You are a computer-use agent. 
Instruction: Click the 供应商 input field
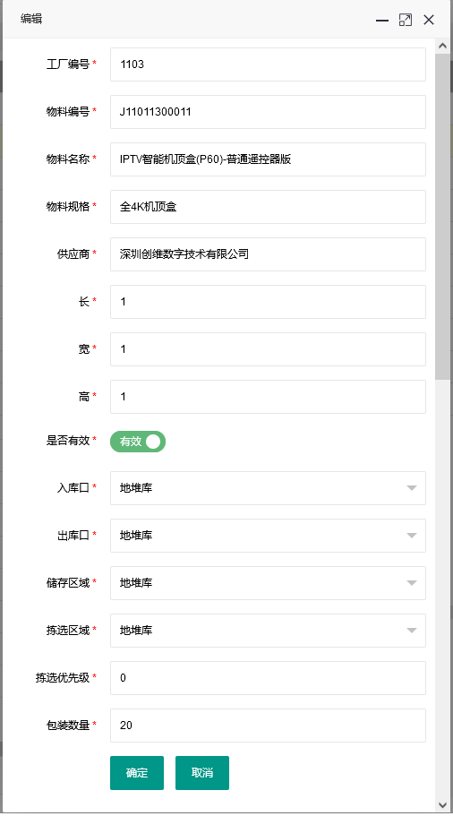(x=268, y=254)
